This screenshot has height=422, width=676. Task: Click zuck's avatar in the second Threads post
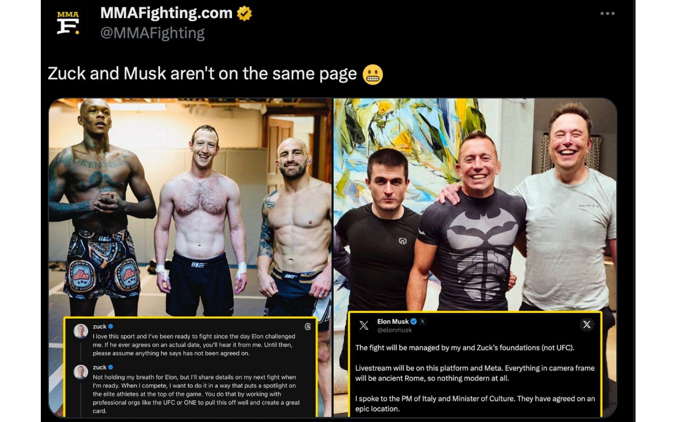coord(81,372)
